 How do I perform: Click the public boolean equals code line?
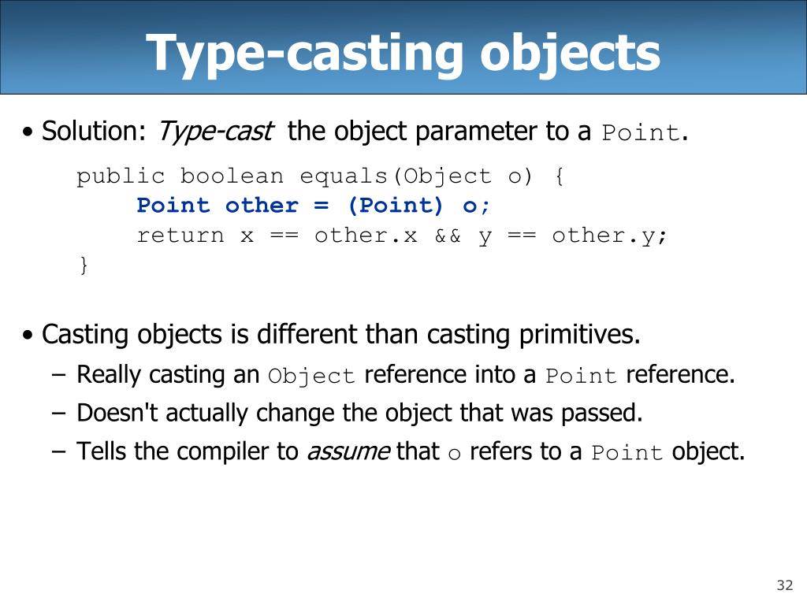click(x=320, y=176)
